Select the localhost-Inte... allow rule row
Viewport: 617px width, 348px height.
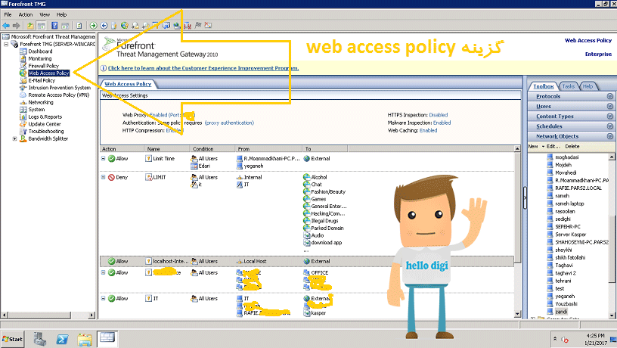click(x=307, y=261)
